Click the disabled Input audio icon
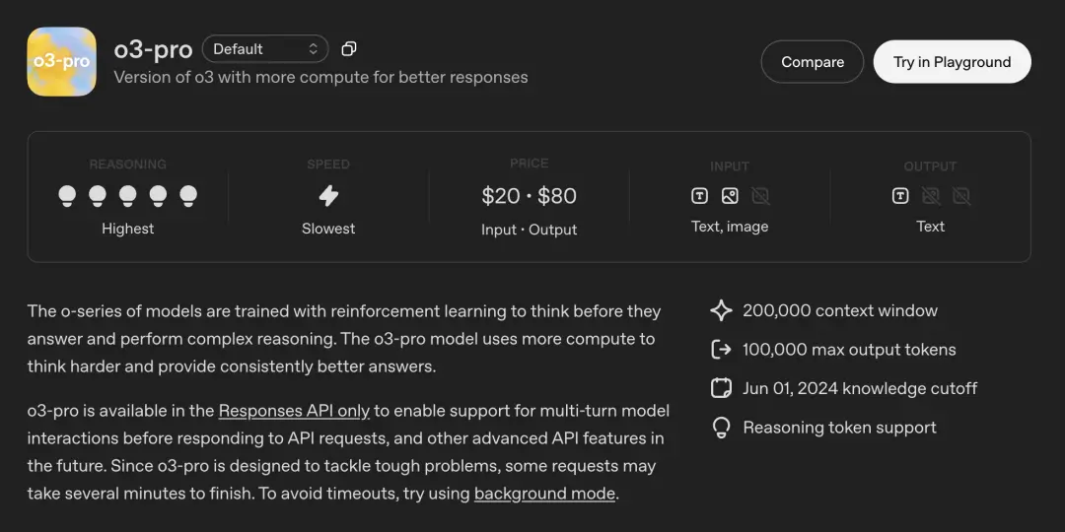The width and height of the screenshot is (1065, 532). click(x=760, y=196)
